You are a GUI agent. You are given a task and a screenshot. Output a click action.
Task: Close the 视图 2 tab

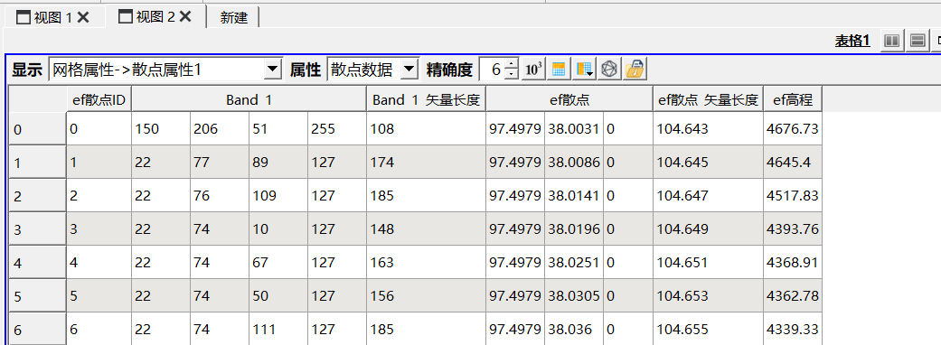coord(185,17)
